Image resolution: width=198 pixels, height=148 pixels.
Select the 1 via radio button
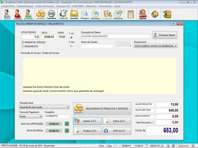[x=71, y=37]
